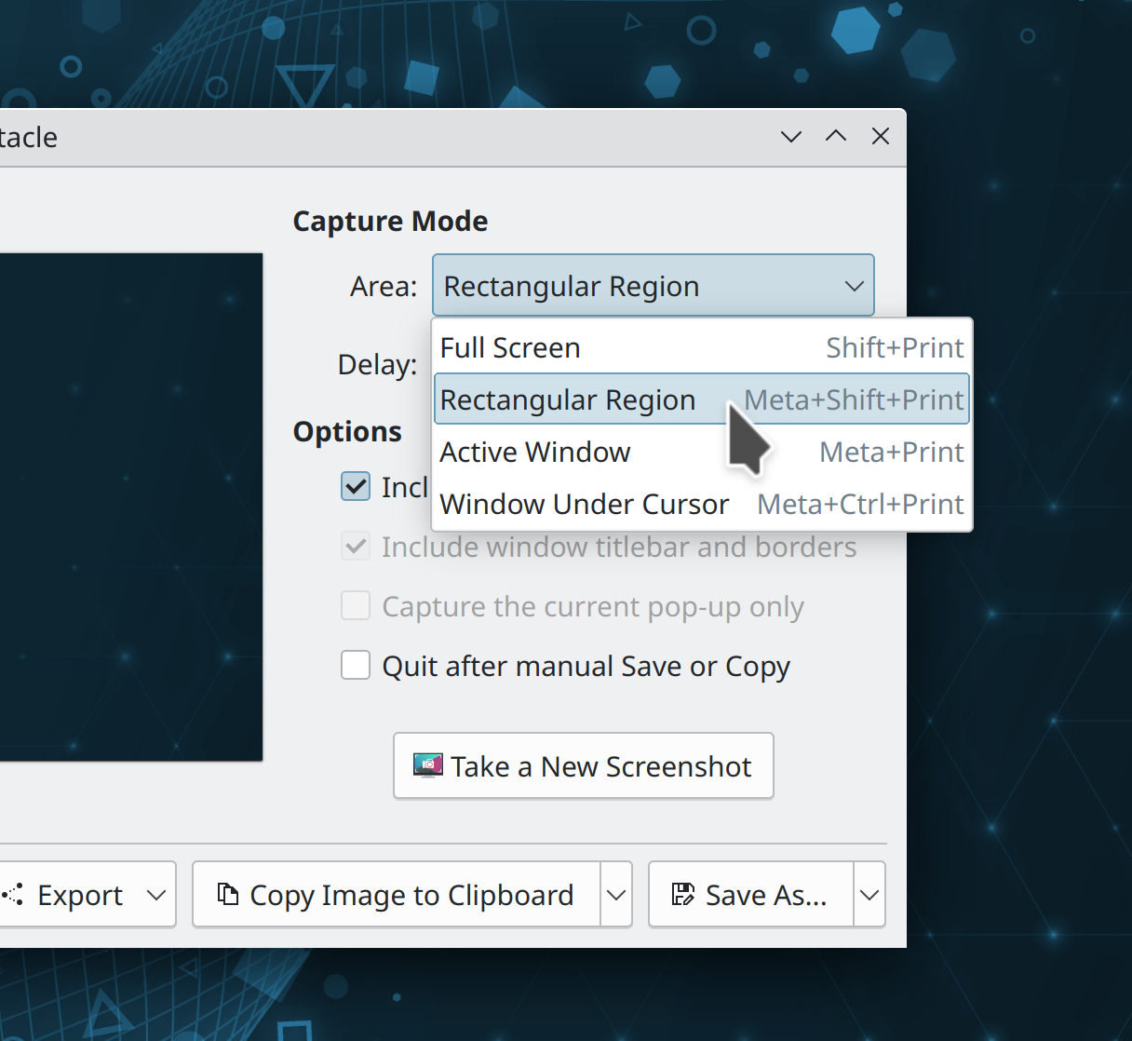Minimize the Spectacle window
Screen dimensions: 1132x1041
click(x=791, y=137)
